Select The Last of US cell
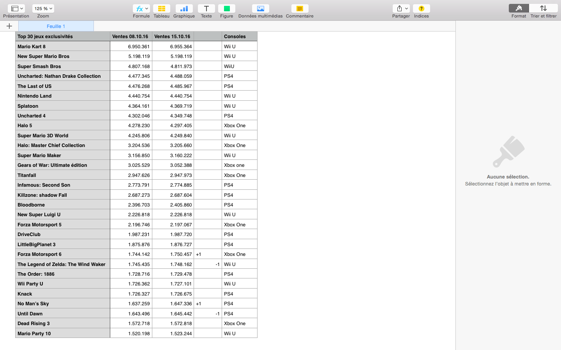The height and width of the screenshot is (350, 561). point(63,86)
